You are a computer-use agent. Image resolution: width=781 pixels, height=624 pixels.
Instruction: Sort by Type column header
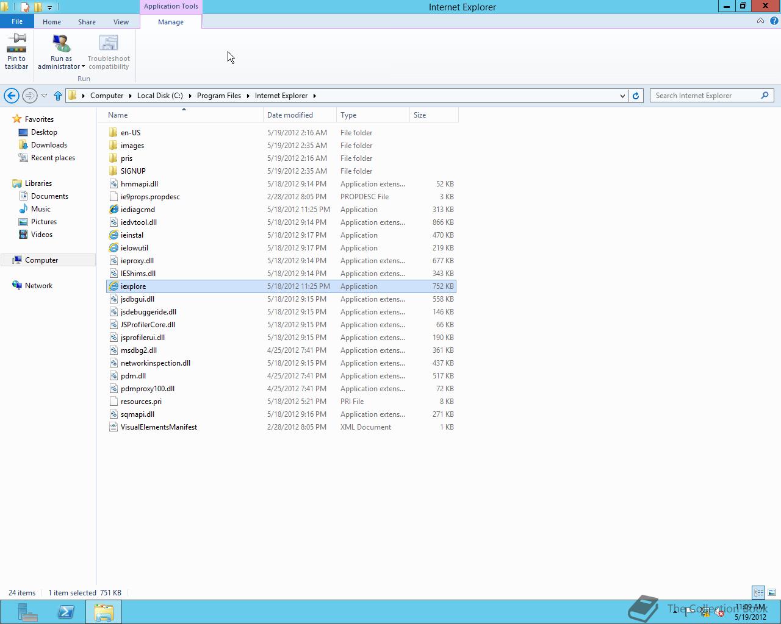coord(373,115)
